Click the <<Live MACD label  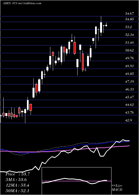click(x=117, y=187)
